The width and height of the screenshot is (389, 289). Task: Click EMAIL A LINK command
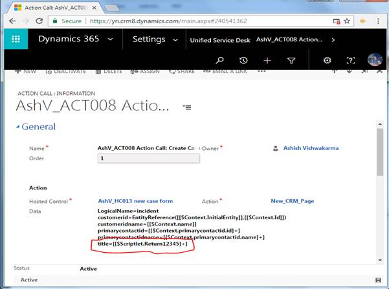click(x=225, y=71)
